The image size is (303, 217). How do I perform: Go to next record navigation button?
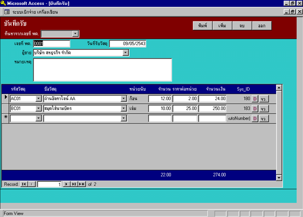[66, 184]
